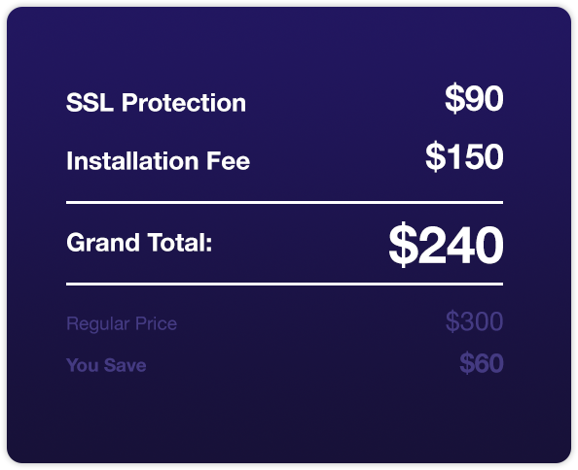Select the $150 installation amount
578x470 pixels.
[x=464, y=156]
